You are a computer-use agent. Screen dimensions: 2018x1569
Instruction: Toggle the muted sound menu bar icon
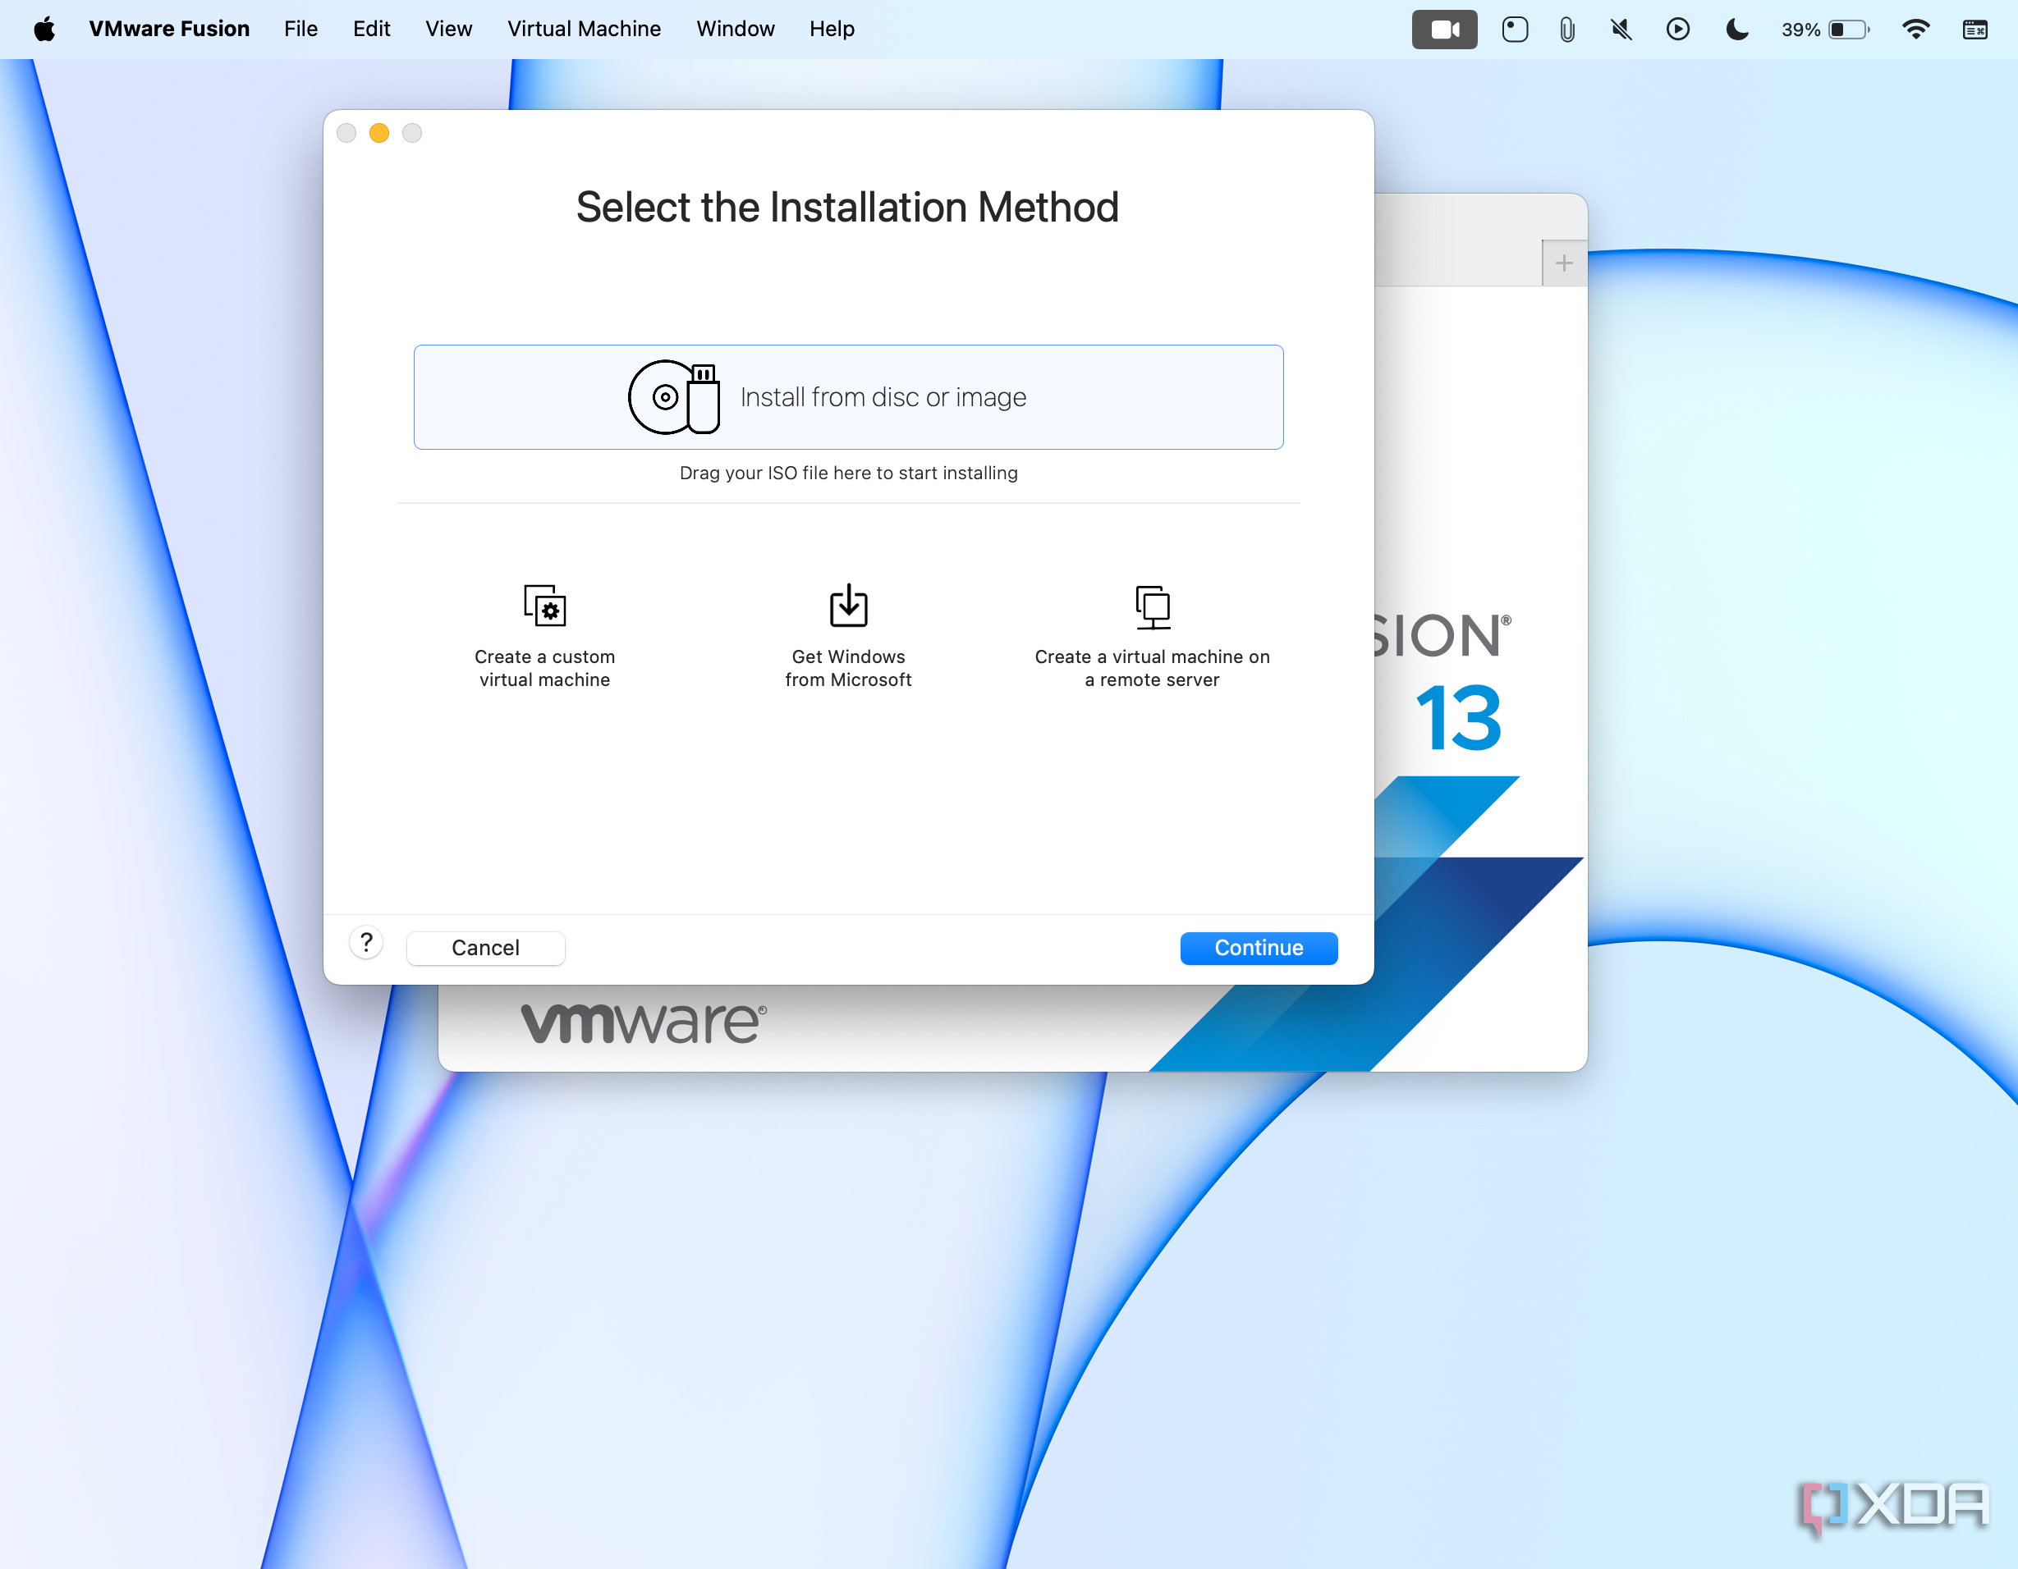(1621, 30)
